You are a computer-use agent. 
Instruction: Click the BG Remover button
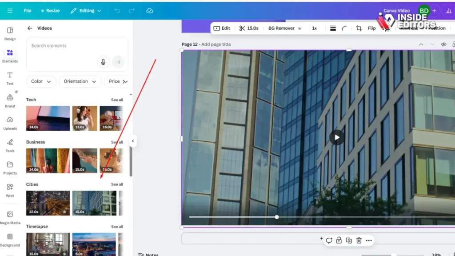click(x=285, y=28)
